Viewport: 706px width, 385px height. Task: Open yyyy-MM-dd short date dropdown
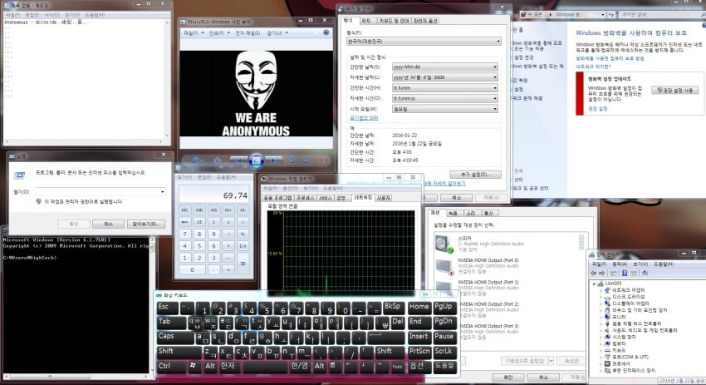[445, 67]
